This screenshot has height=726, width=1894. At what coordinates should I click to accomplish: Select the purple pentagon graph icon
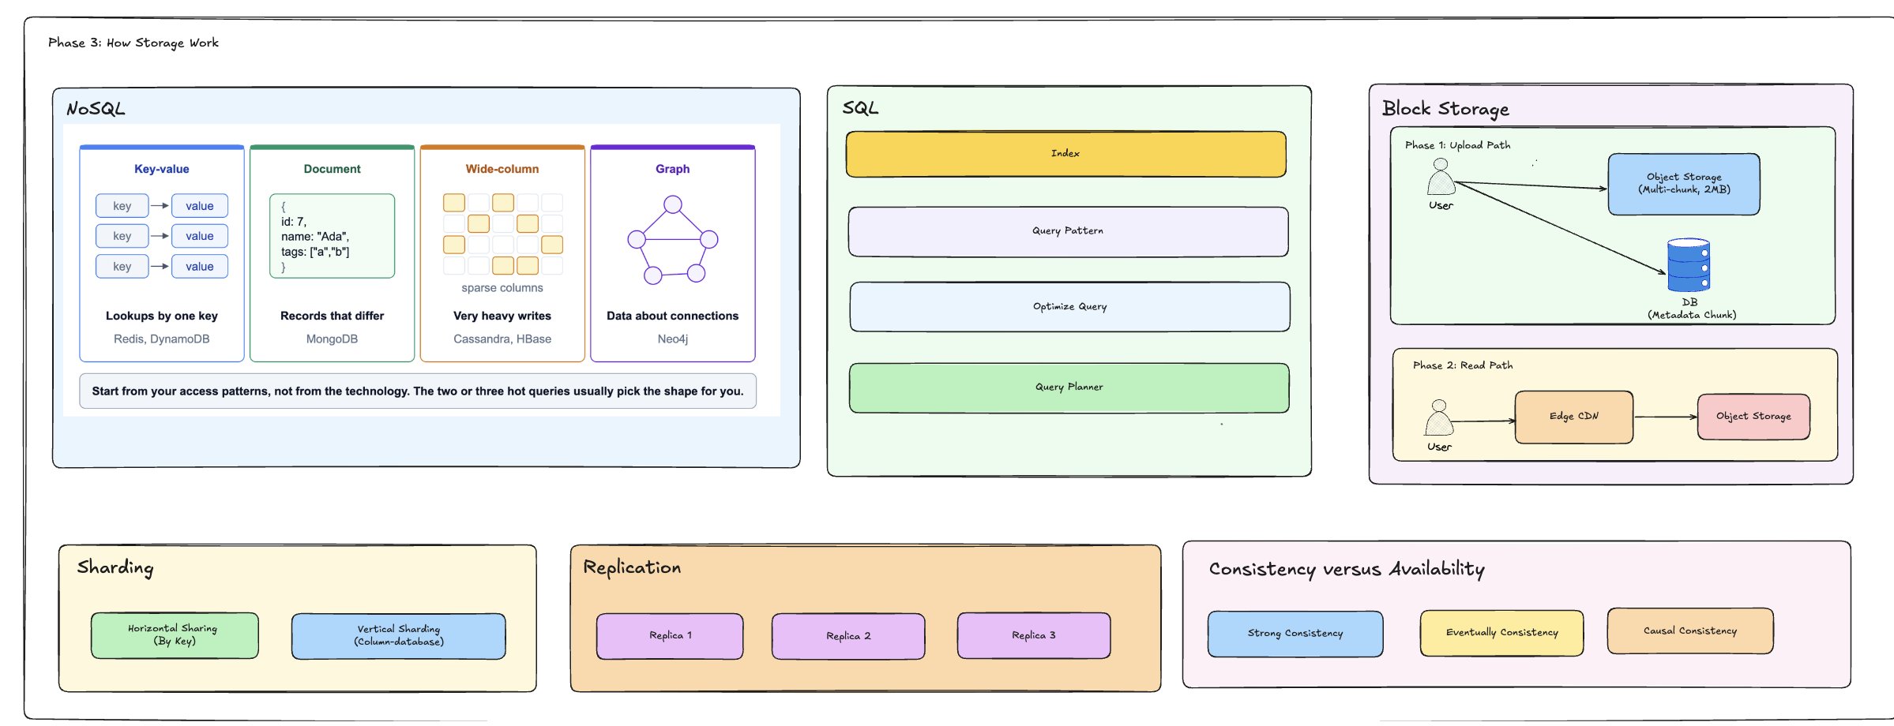pyautogui.click(x=673, y=240)
